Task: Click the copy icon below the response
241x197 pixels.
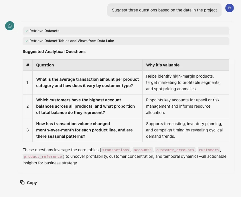Action: click(22, 182)
